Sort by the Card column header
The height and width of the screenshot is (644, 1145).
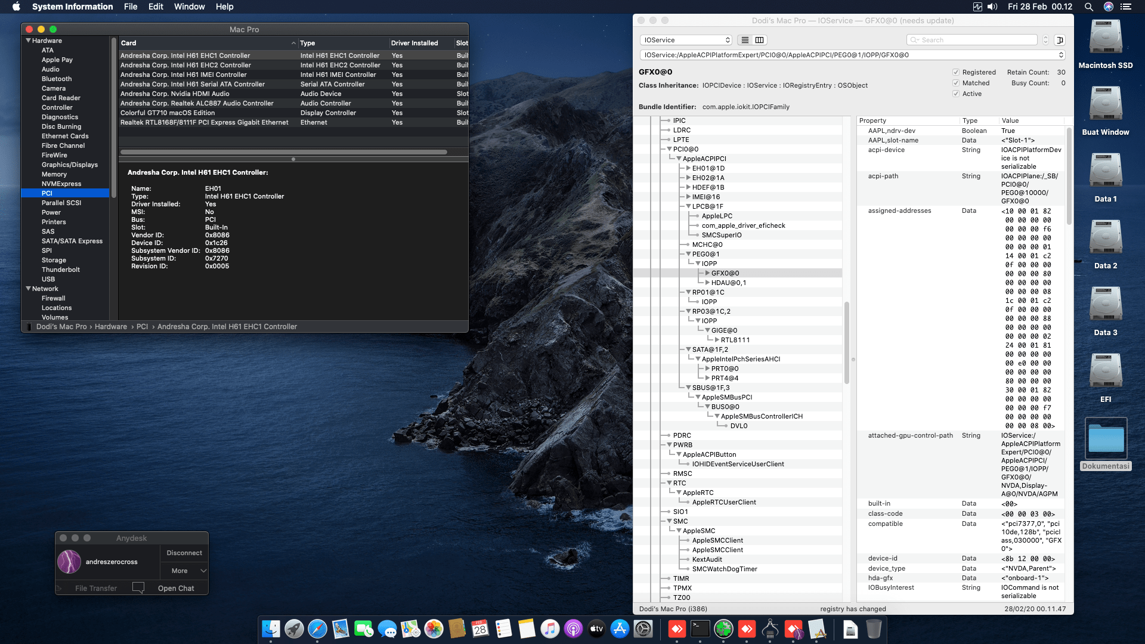pos(208,43)
